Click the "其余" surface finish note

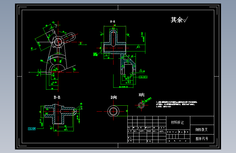pos(179,20)
